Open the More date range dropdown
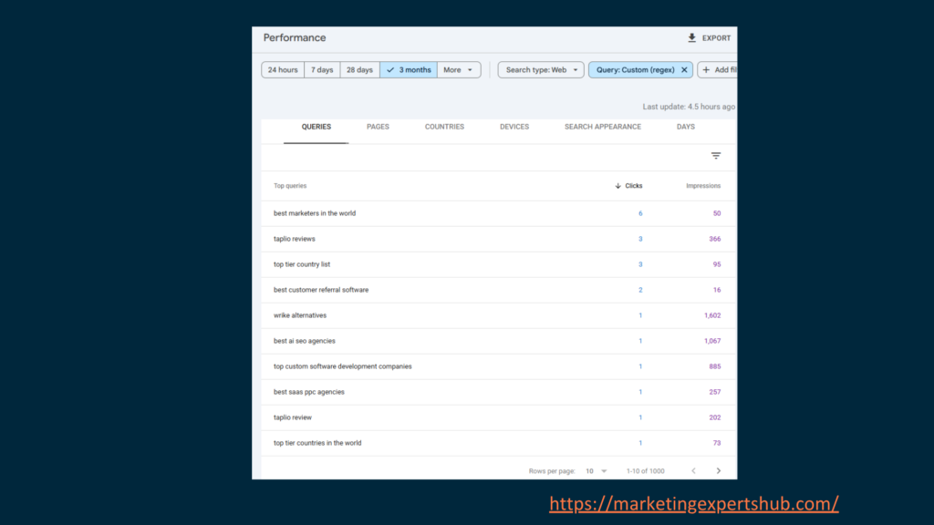This screenshot has width=934, height=525. [x=459, y=69]
